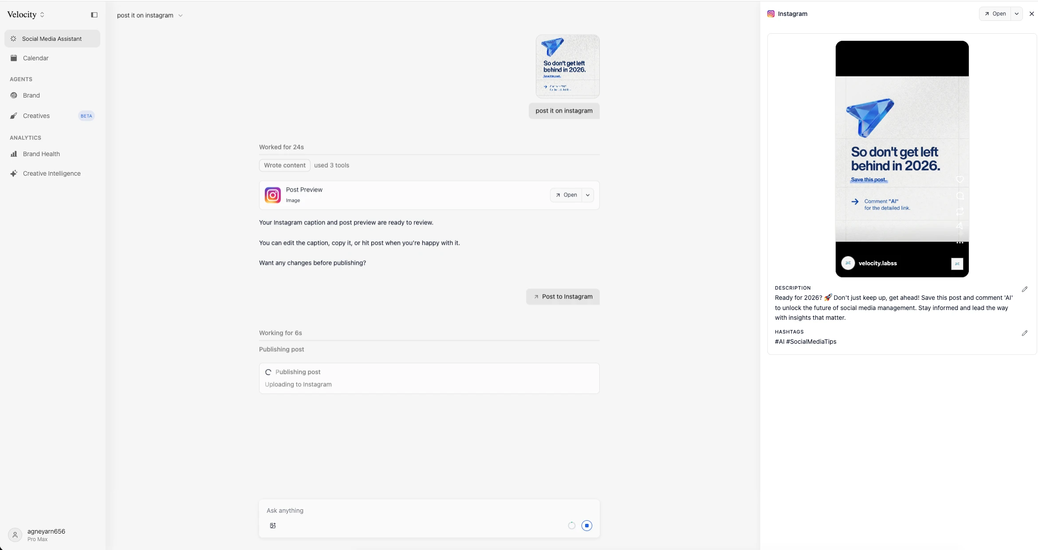This screenshot has height=550, width=1038.
Task: Focus the Ask anything input field
Action: (429, 511)
